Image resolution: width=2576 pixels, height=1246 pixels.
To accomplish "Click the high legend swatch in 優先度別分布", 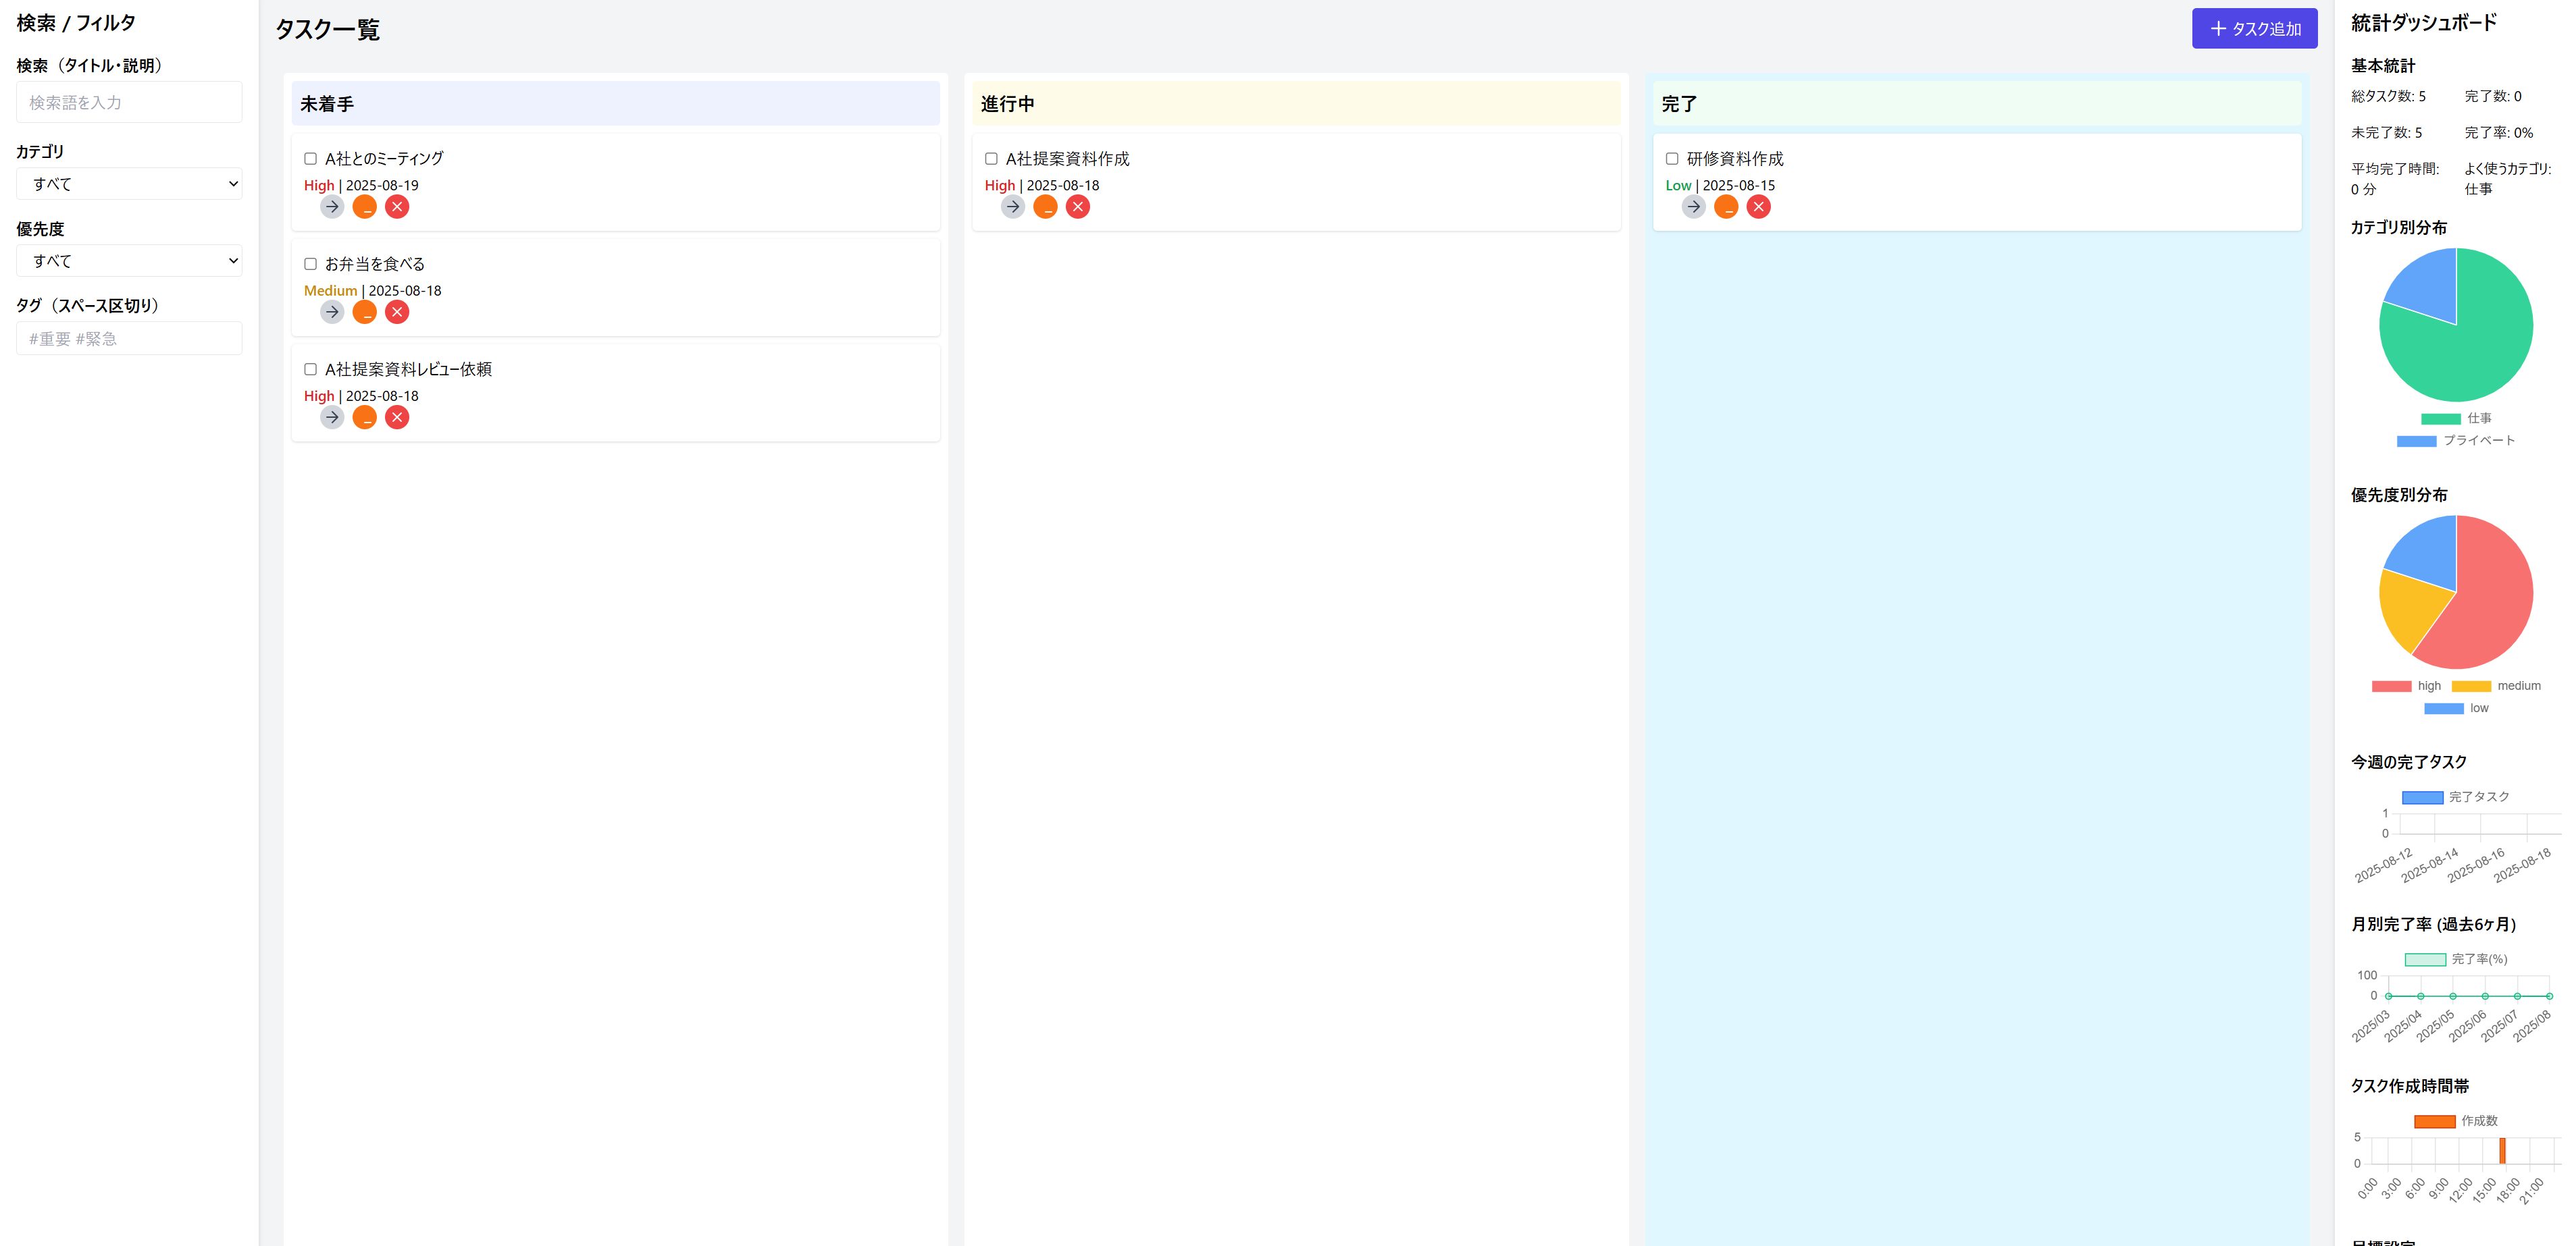I will pos(2391,686).
